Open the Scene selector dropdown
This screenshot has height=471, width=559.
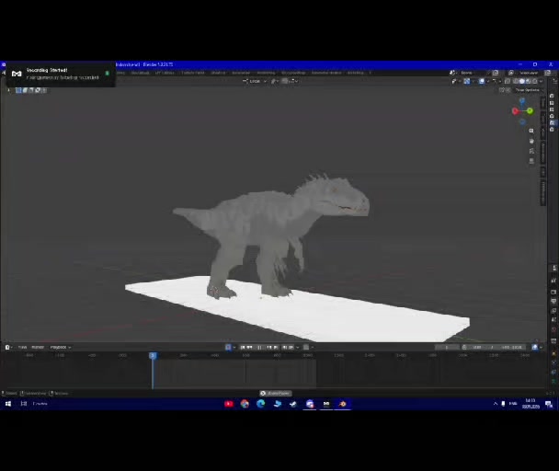[452, 73]
